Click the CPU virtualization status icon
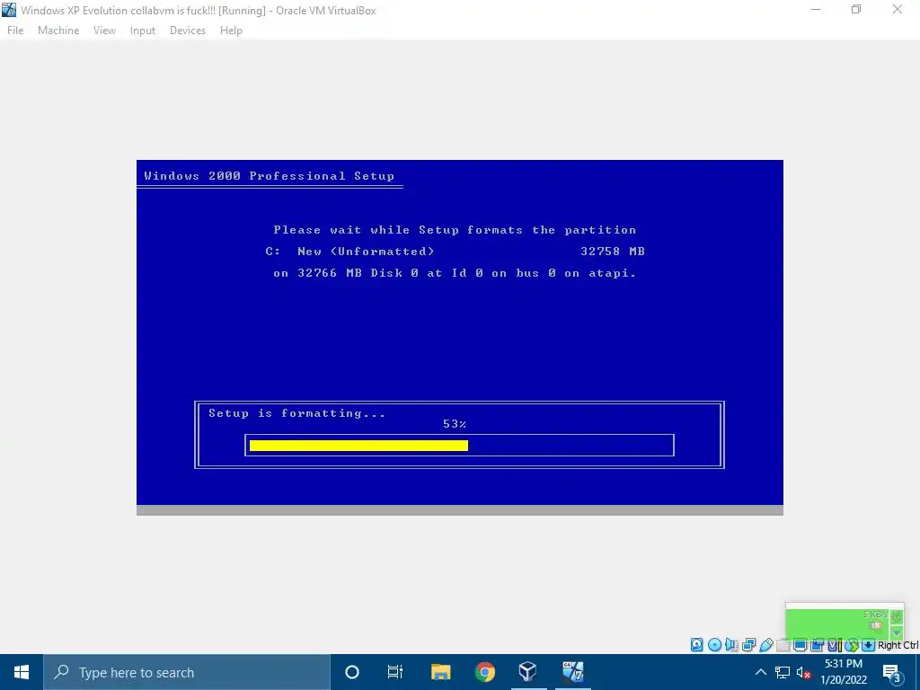 [x=835, y=645]
